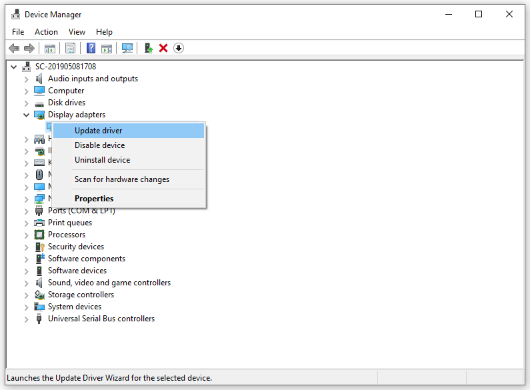530x390 pixels.
Task: Click the blue Help question-mark icon
Action: click(x=91, y=48)
